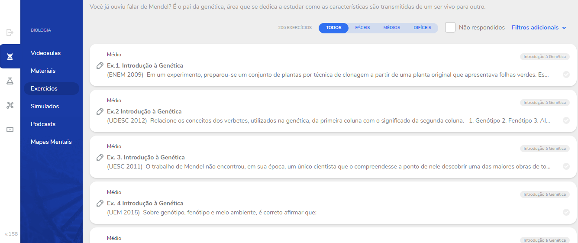Screen dimensions: 578x243
Task: Click the logout icon in left rail
Action: 10,32
